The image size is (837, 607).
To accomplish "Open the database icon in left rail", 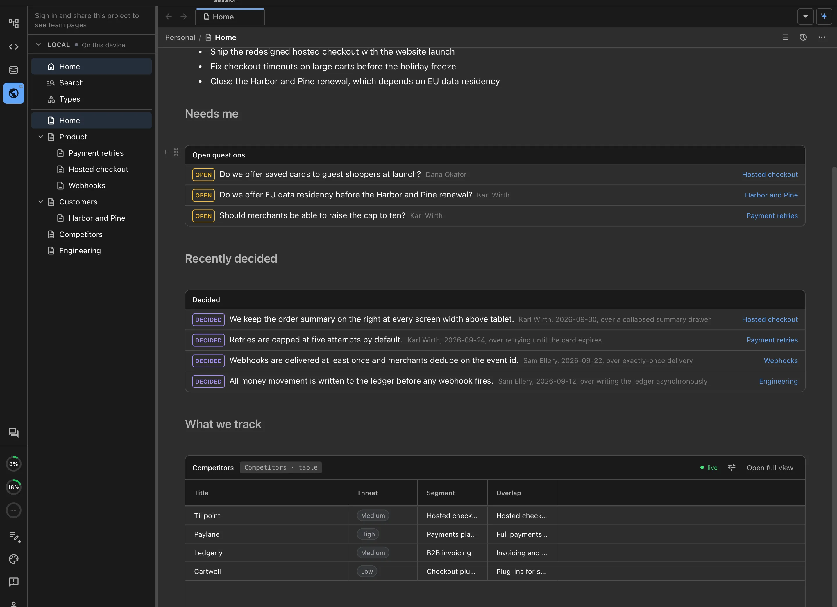I will point(14,70).
